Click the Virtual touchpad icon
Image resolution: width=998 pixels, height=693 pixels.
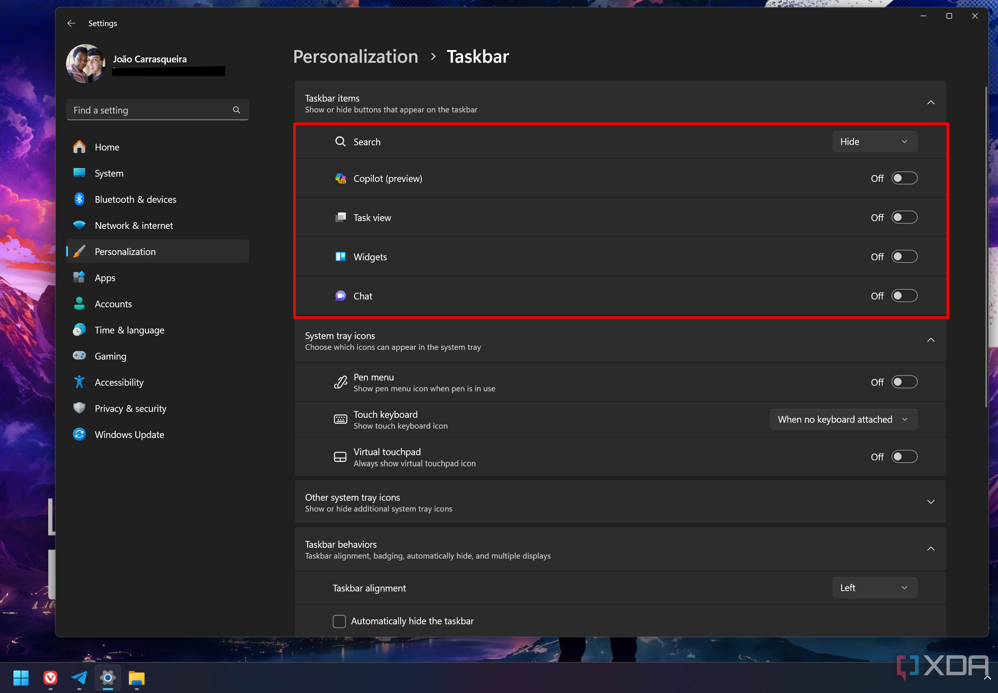[x=341, y=457]
